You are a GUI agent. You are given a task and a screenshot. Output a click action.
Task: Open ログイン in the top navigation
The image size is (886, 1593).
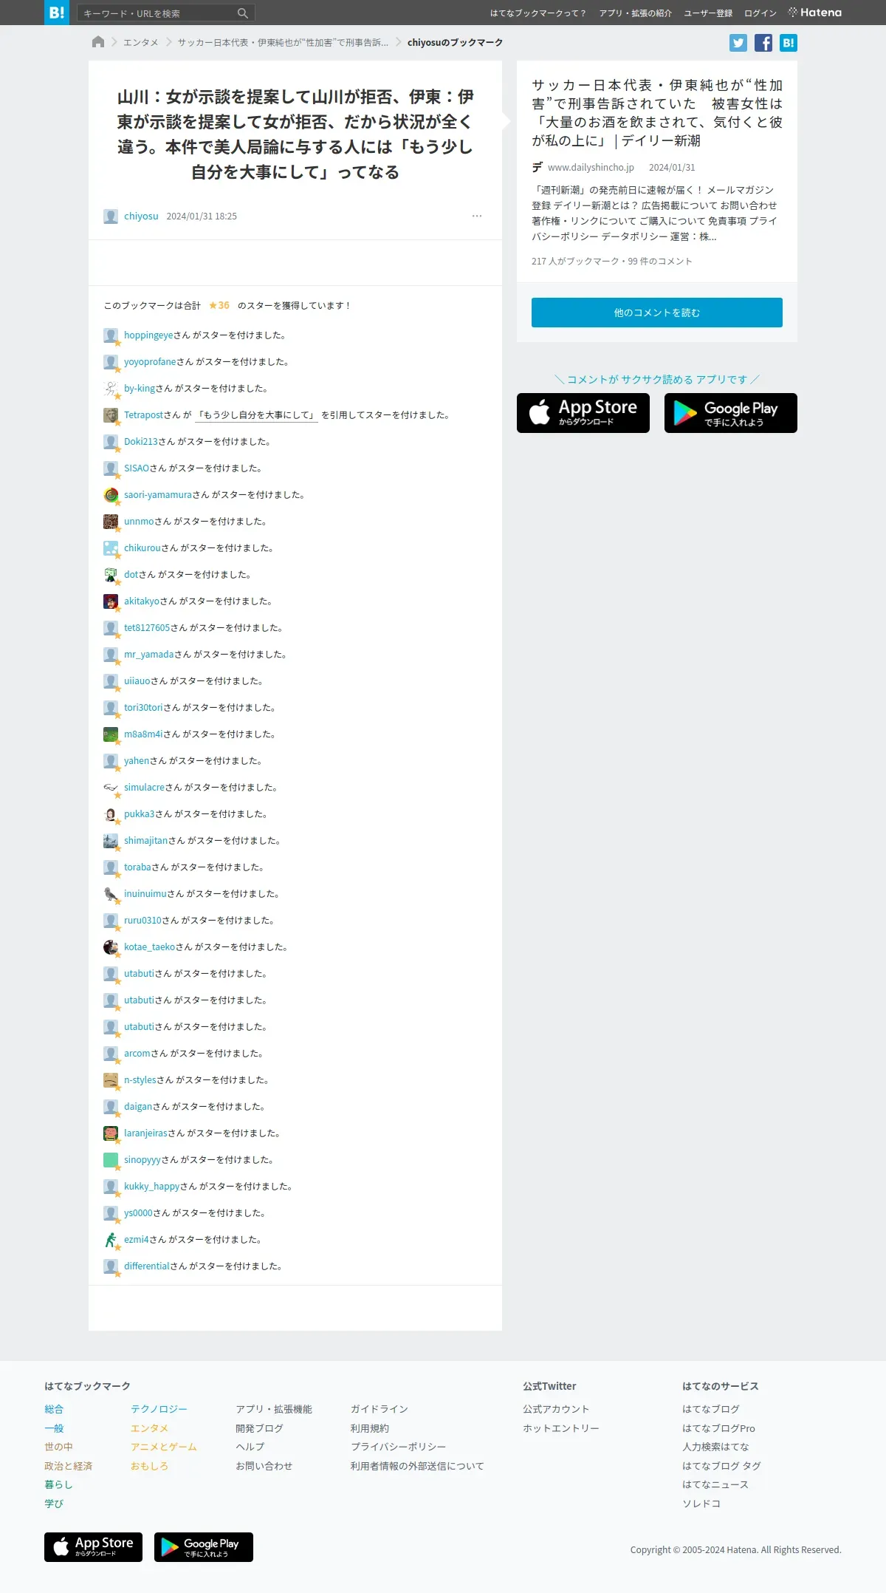pyautogui.click(x=760, y=13)
